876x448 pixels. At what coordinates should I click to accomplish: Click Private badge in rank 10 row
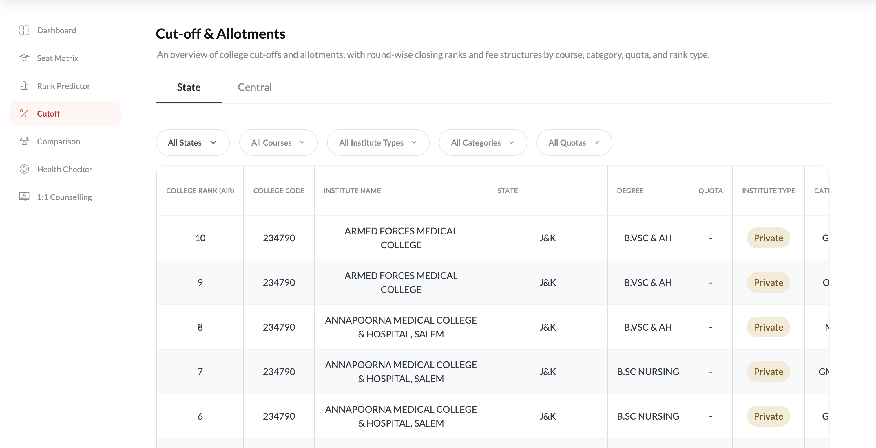[x=768, y=238]
